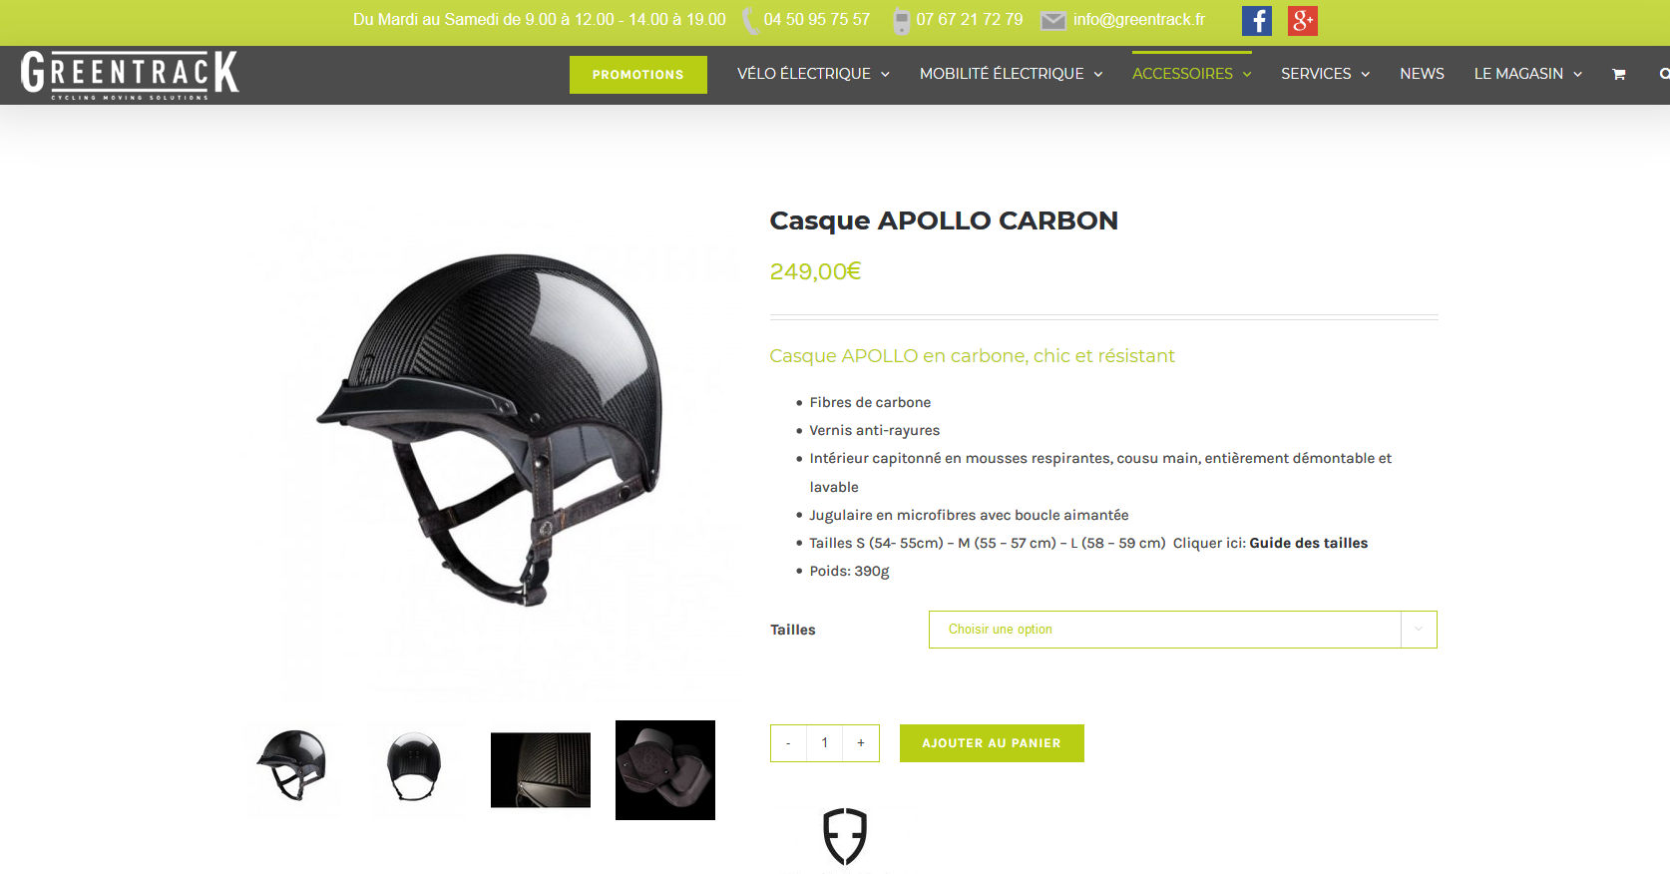1670x874 pixels.
Task: Click the mobile phone icon
Action: (x=901, y=21)
